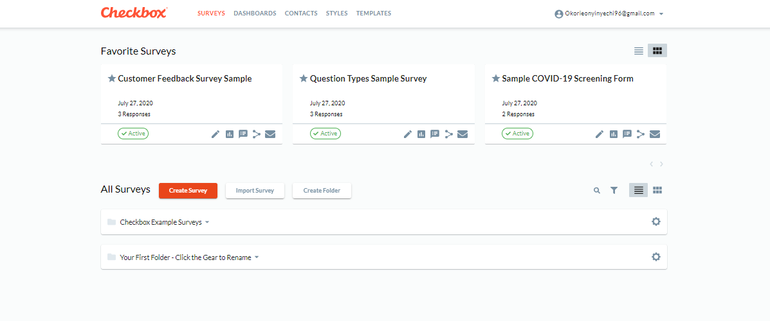Click gear icon for Your First Folder
This screenshot has width=770, height=321.
pyautogui.click(x=655, y=257)
